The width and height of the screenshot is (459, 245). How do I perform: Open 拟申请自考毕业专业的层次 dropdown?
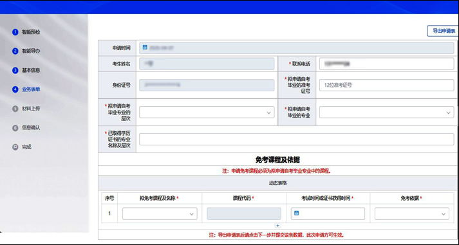click(x=207, y=113)
